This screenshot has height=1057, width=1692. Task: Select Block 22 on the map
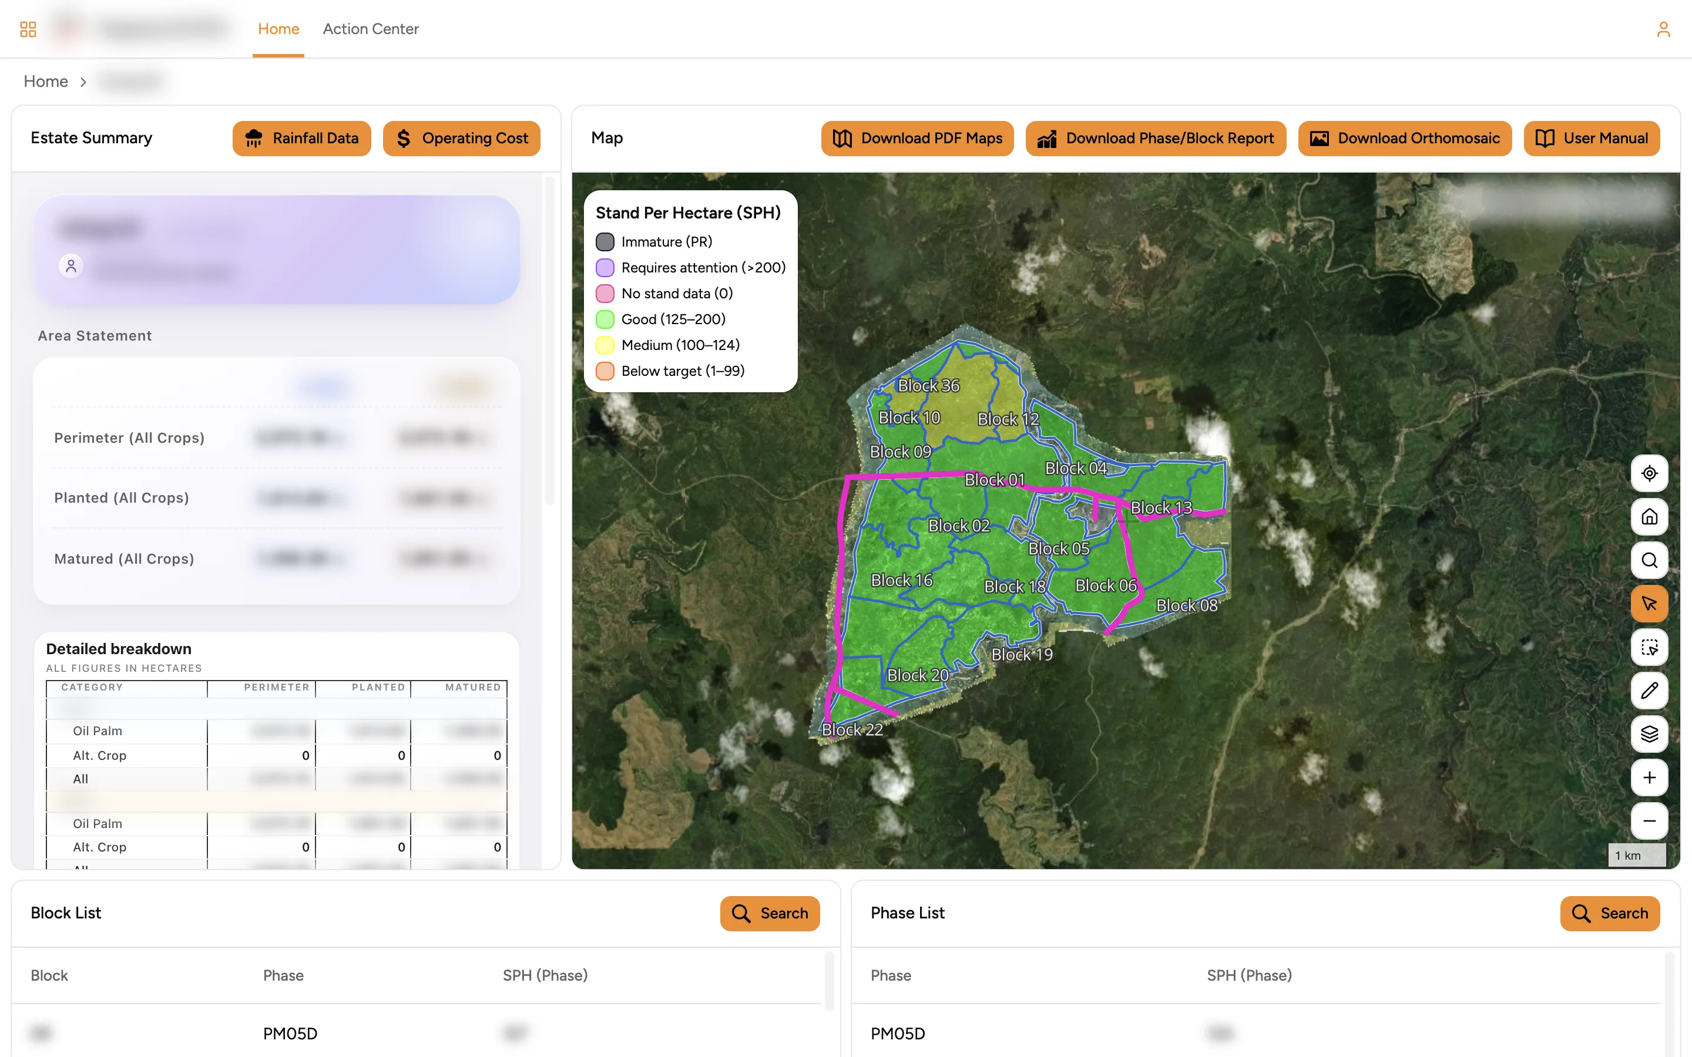(852, 729)
